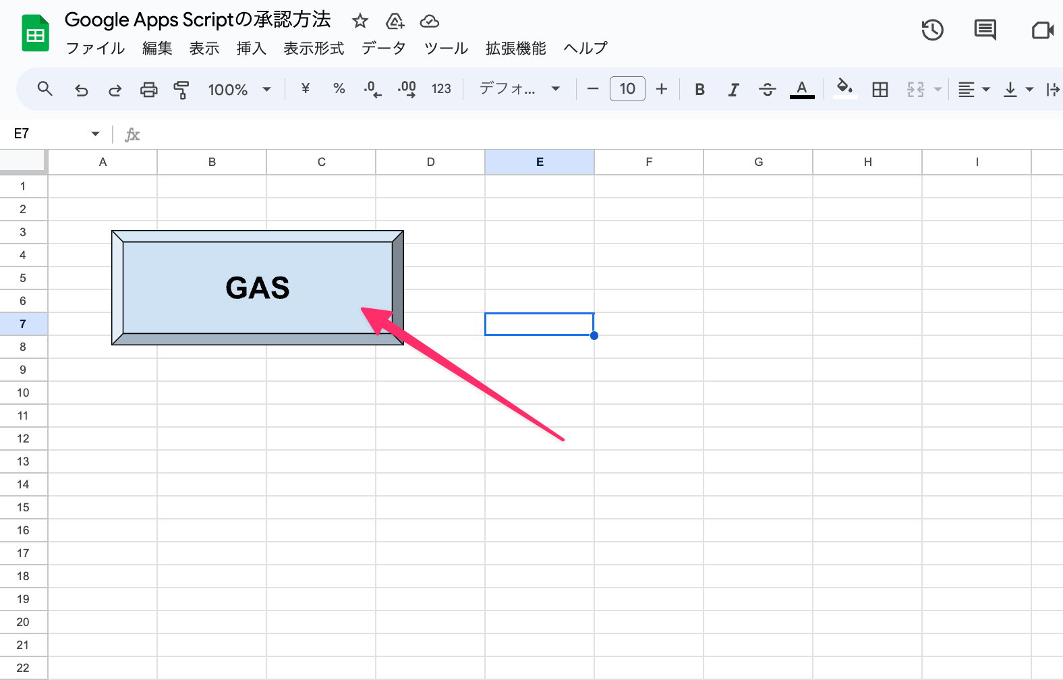Open the 編集 menu
This screenshot has width=1063, height=680.
coord(157,49)
